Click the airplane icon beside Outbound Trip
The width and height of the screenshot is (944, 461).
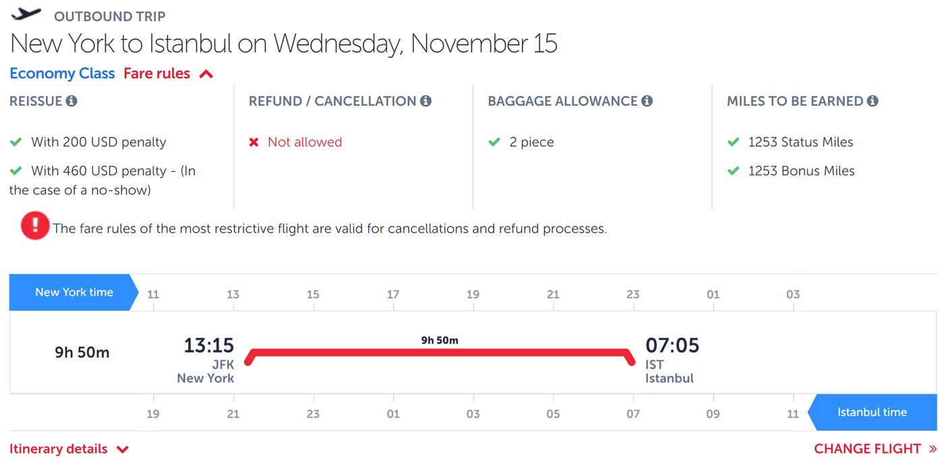click(x=26, y=14)
